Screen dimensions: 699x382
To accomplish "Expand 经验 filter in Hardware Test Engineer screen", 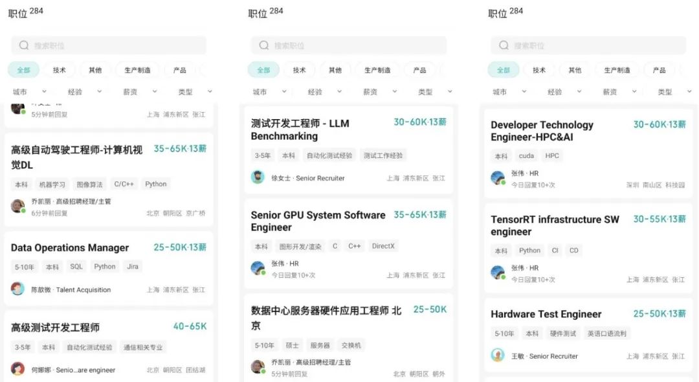I will point(564,92).
